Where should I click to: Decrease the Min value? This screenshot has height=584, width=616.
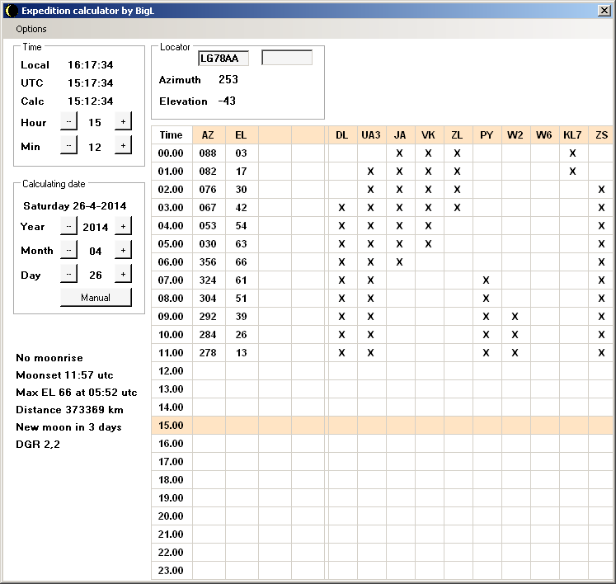click(68, 146)
